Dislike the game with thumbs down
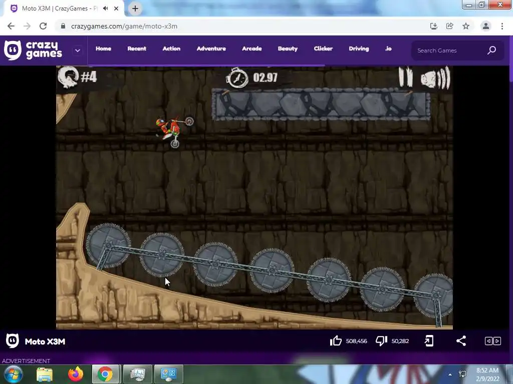Viewport: 513px width, 384px height. pyautogui.click(x=381, y=341)
